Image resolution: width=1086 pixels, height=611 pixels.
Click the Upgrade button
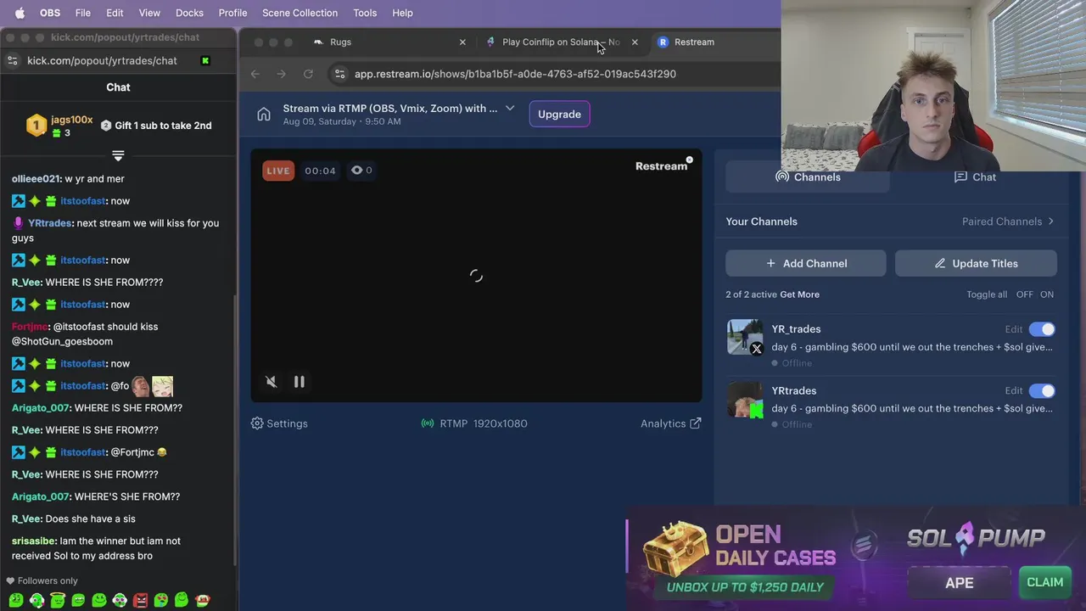pos(559,114)
